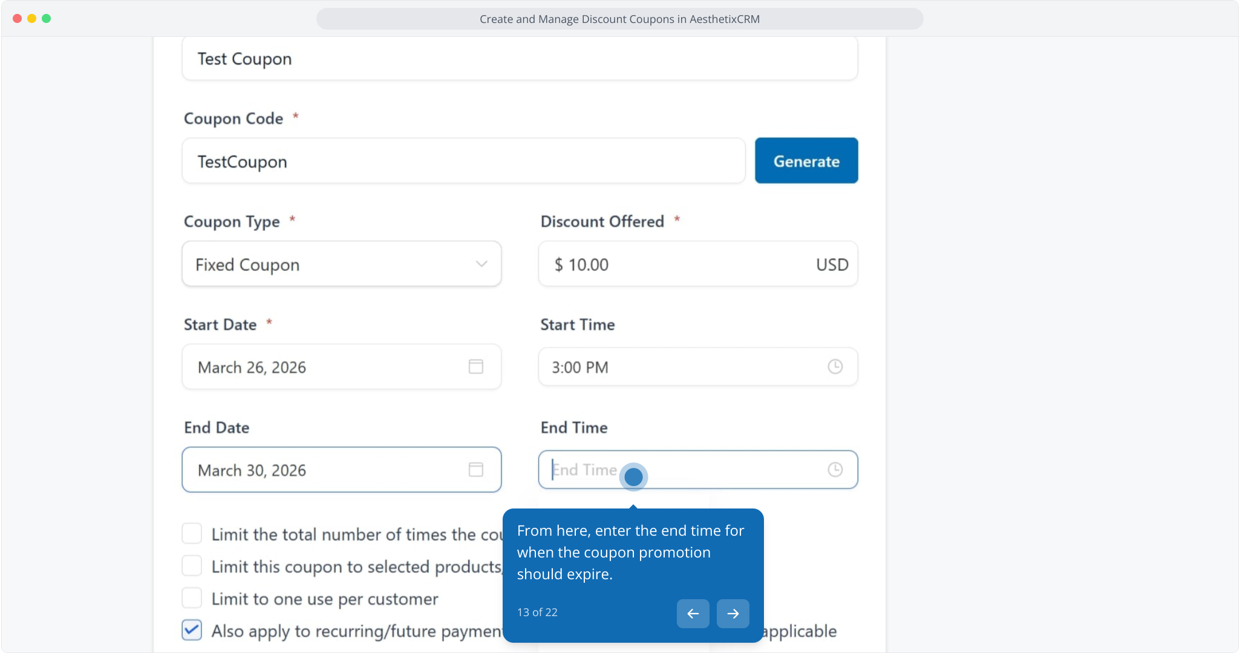Click the blue tour hotspot dot
Image resolution: width=1240 pixels, height=653 pixels.
(633, 477)
